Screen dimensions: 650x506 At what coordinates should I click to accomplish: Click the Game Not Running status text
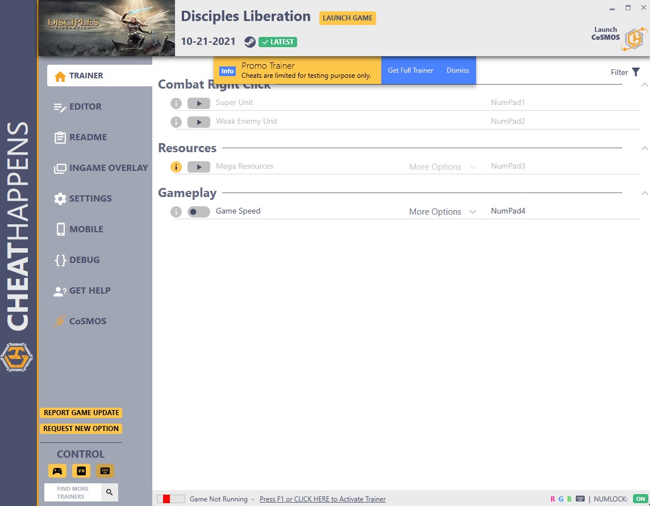[x=218, y=499]
